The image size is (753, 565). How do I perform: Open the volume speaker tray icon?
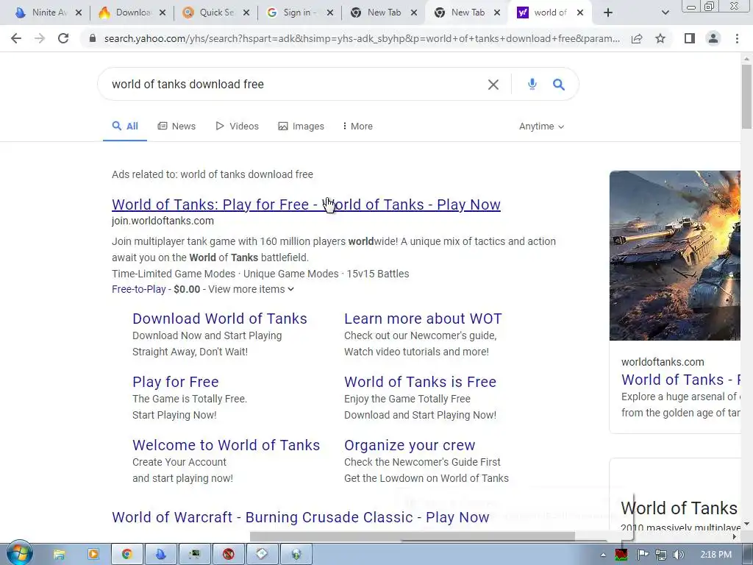(678, 555)
